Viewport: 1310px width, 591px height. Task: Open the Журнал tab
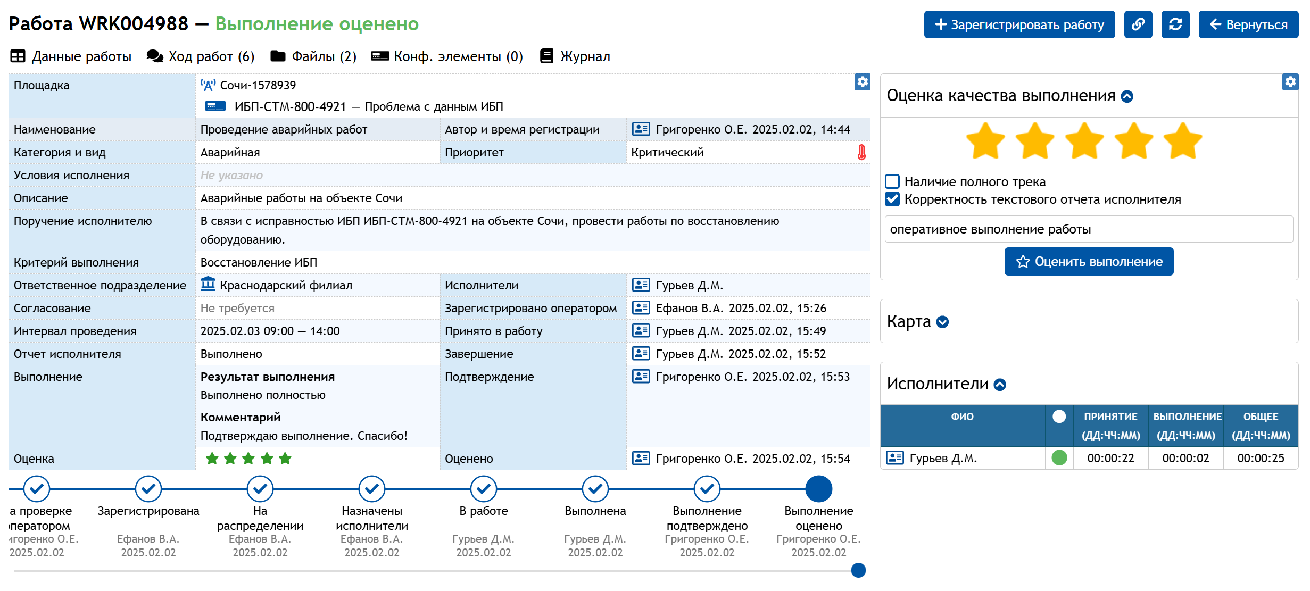tap(575, 56)
